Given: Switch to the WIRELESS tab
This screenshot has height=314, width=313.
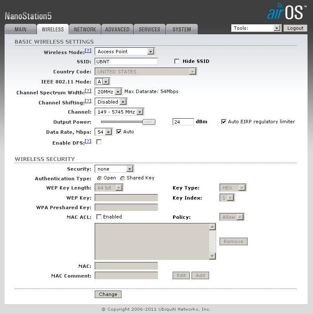Looking at the screenshot, I should point(53,29).
